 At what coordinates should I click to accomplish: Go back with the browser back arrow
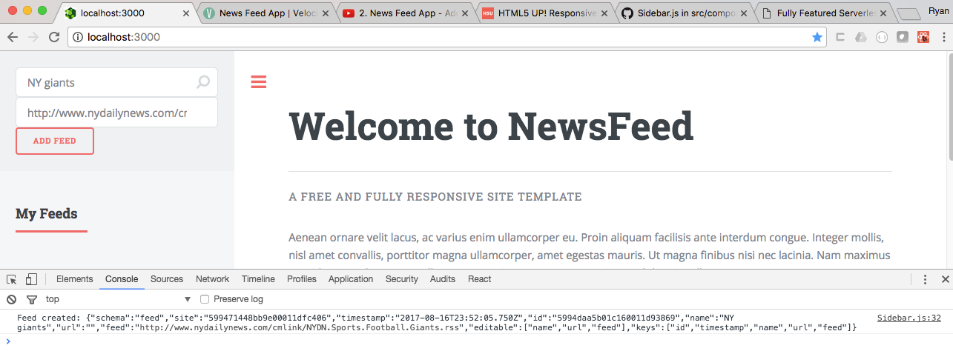coord(13,37)
